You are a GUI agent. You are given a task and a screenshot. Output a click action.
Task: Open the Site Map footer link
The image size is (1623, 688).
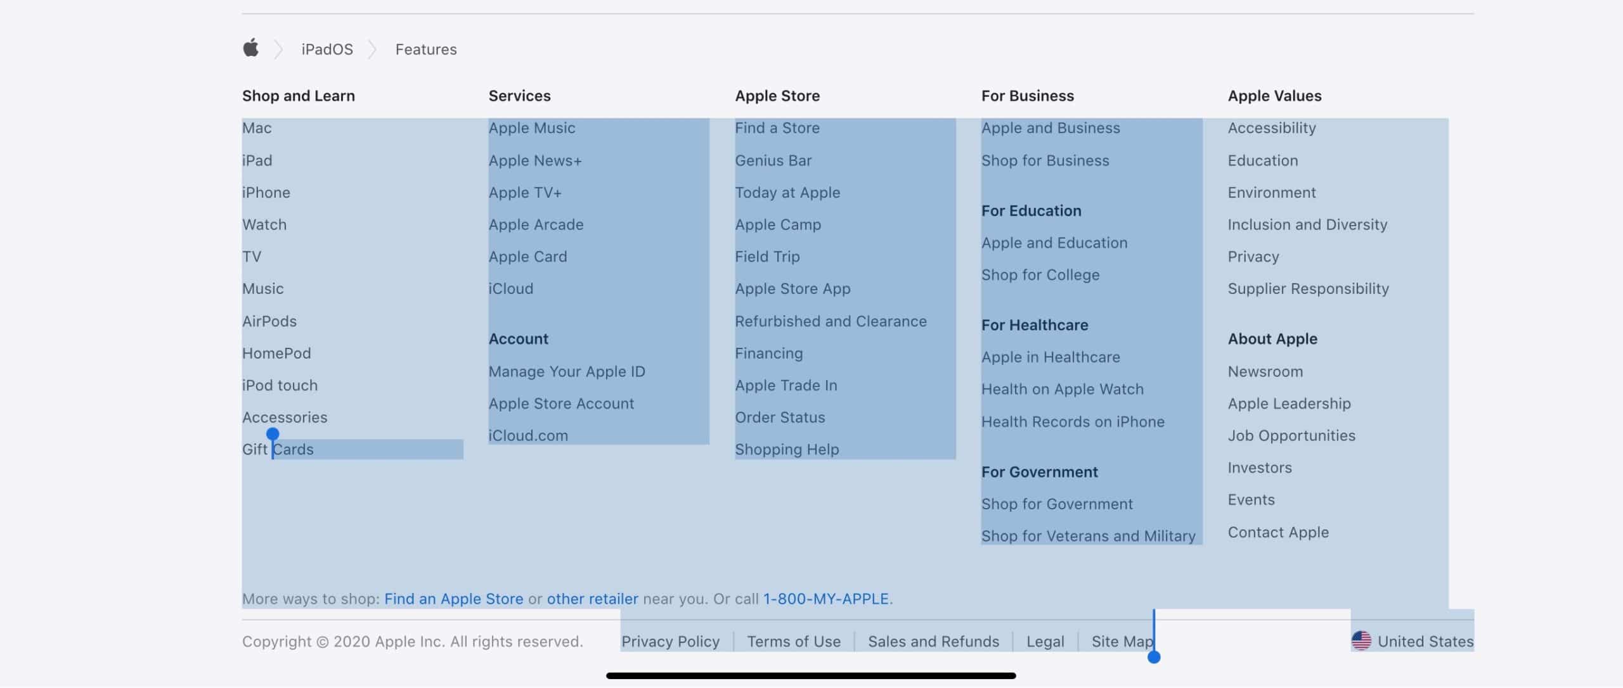click(x=1121, y=642)
